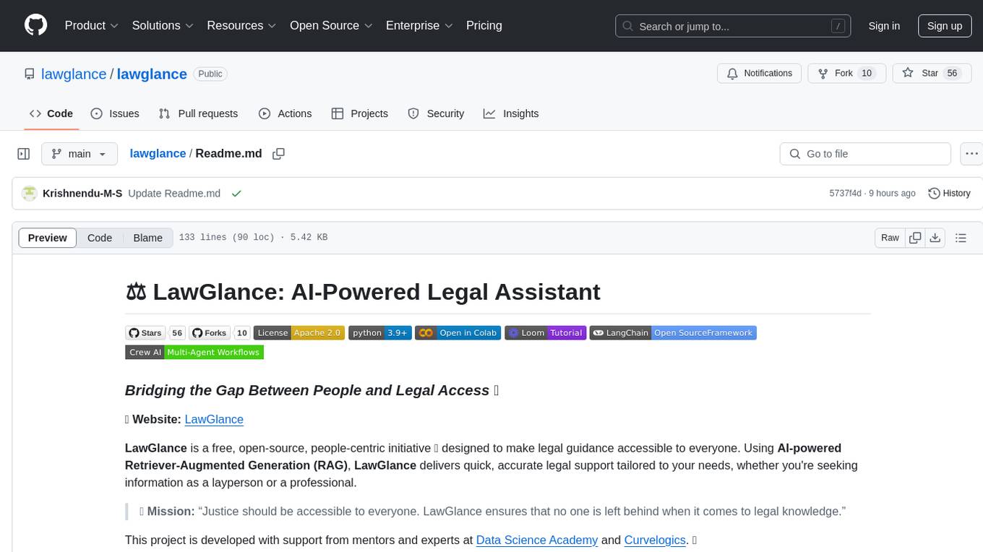Open the more file actions menu
Image resolution: width=983 pixels, height=552 pixels.
coord(971,154)
